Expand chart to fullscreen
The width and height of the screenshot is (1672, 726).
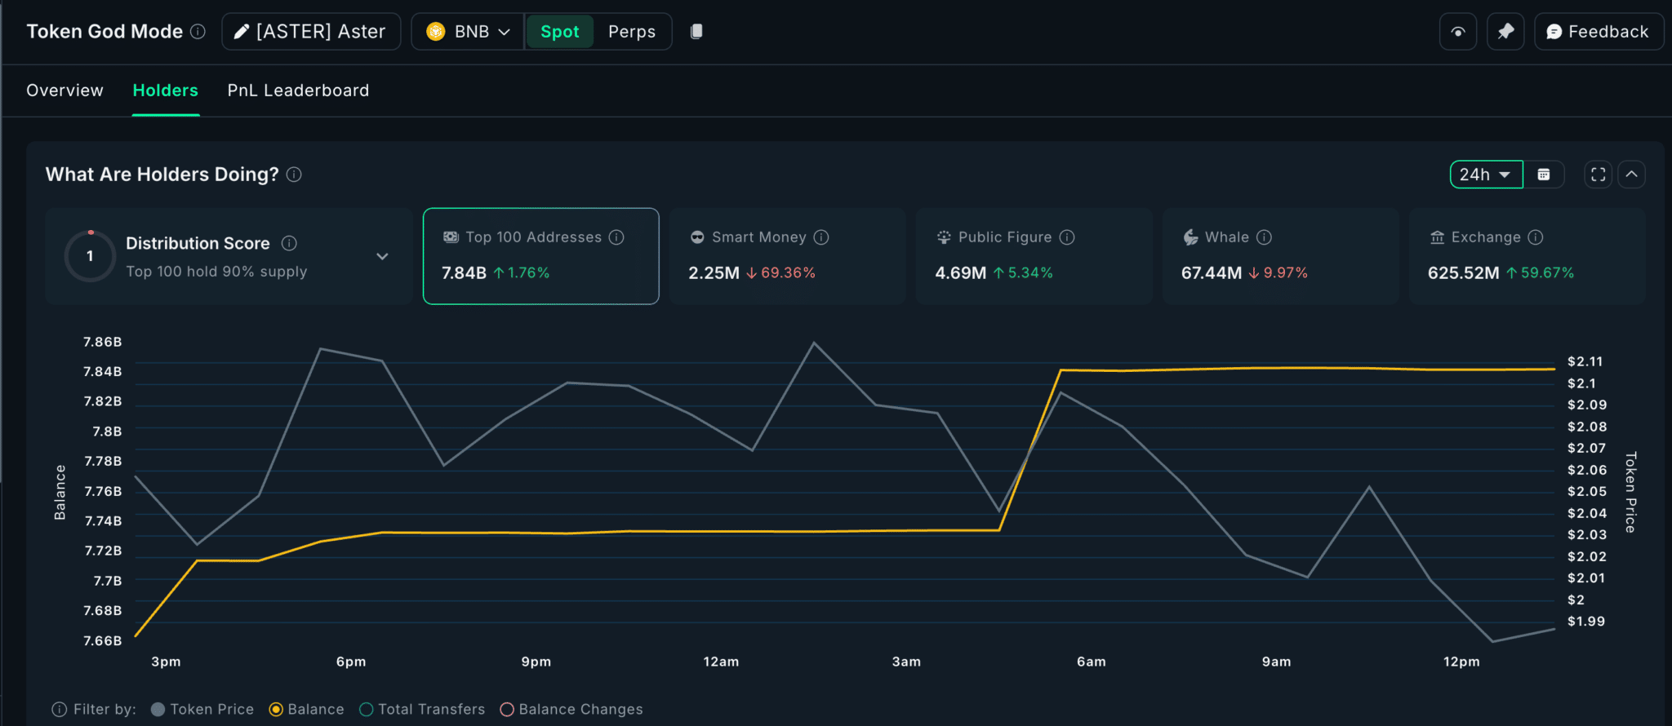(1598, 175)
